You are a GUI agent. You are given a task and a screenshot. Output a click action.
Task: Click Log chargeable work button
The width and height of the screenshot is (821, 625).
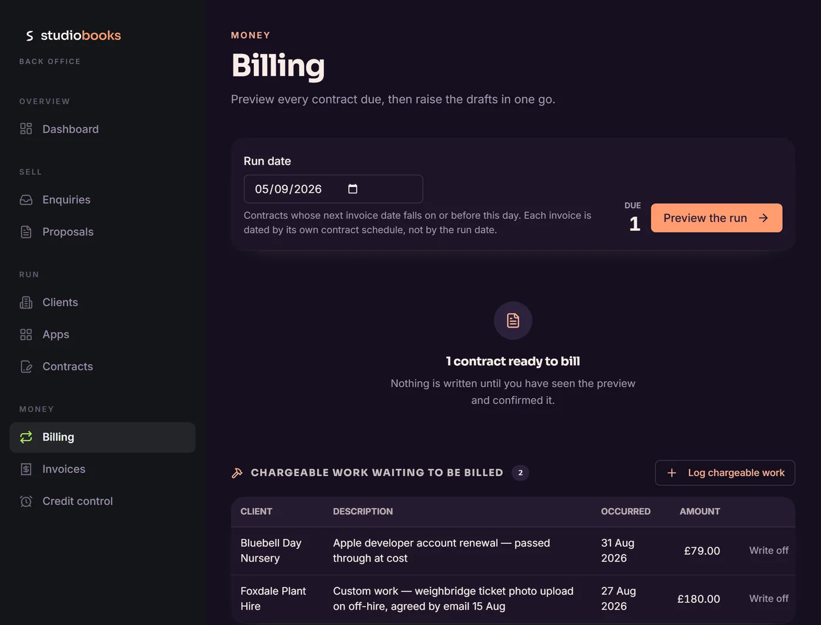click(x=725, y=473)
